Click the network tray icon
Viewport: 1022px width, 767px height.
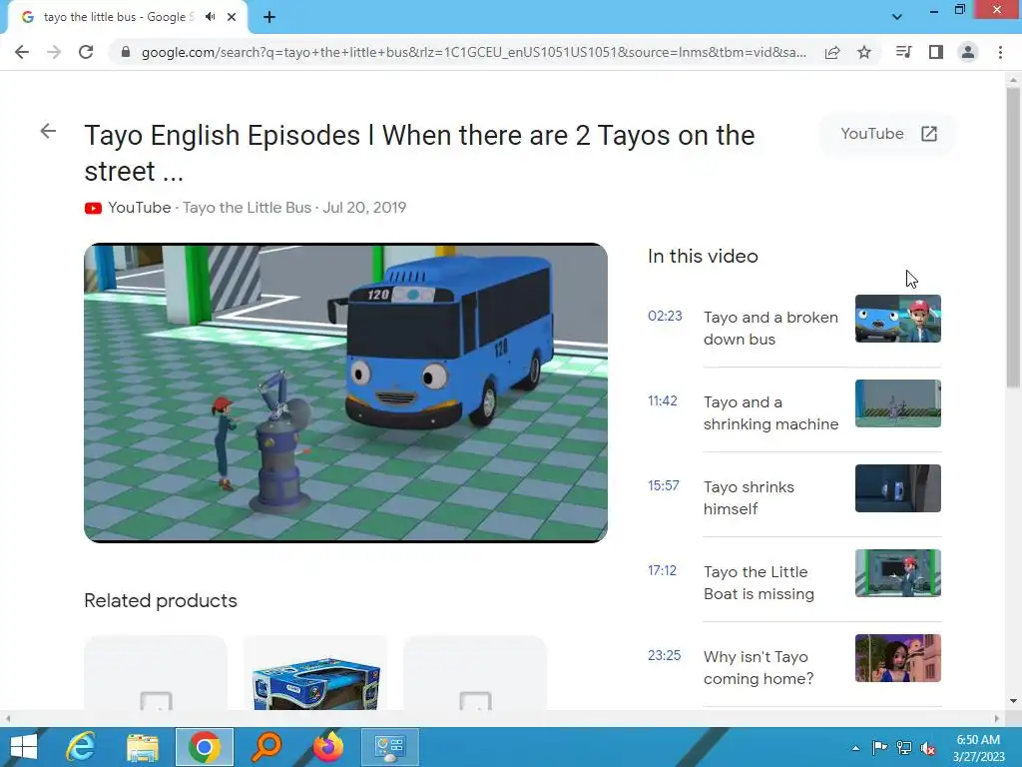coord(904,748)
